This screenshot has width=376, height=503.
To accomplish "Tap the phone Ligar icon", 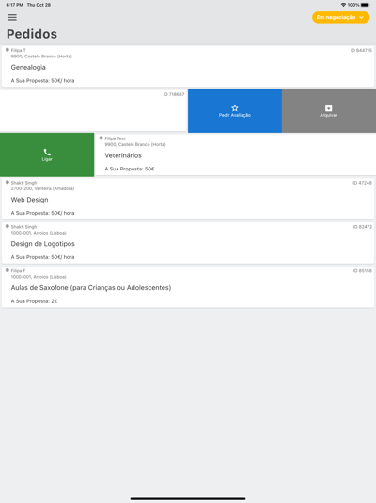I will [x=47, y=152].
